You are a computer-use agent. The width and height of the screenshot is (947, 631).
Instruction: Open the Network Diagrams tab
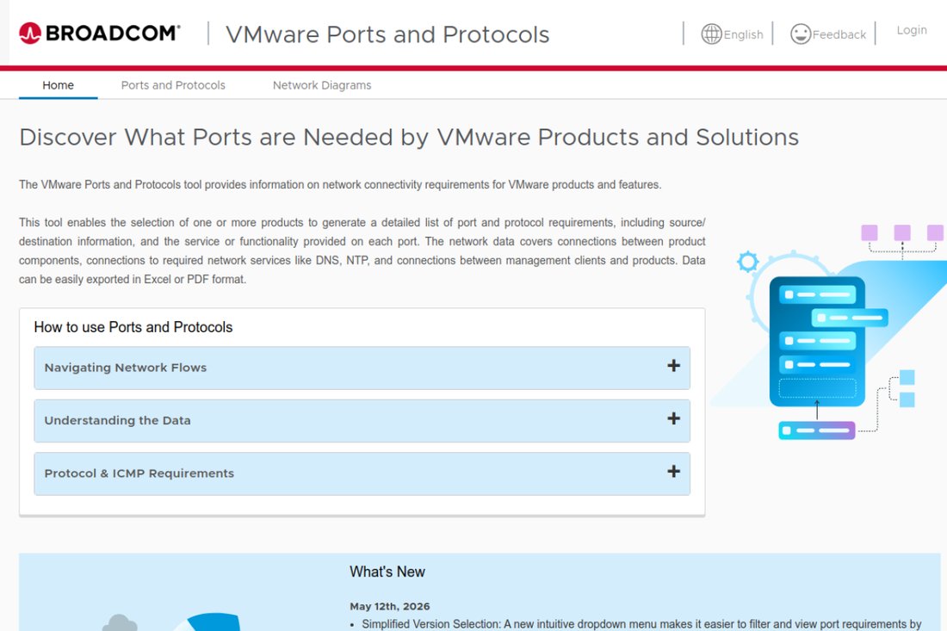[x=322, y=85]
